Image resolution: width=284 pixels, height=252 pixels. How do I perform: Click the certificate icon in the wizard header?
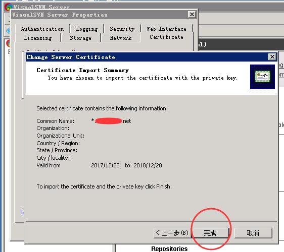coord(262,77)
